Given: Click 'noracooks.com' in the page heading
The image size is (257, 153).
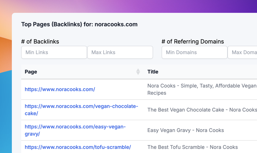Looking at the screenshot, I should point(116,24).
